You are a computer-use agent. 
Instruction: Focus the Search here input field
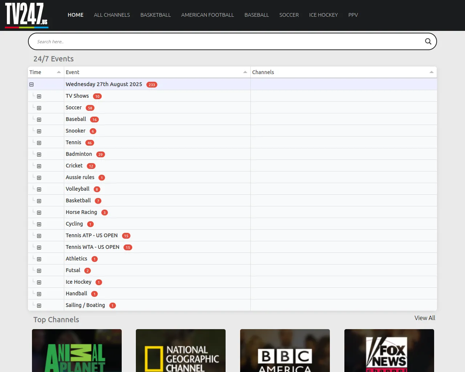pyautogui.click(x=225, y=41)
